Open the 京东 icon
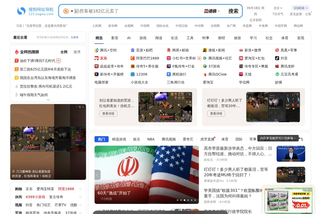This screenshot has width=321, height=214. tap(97, 58)
